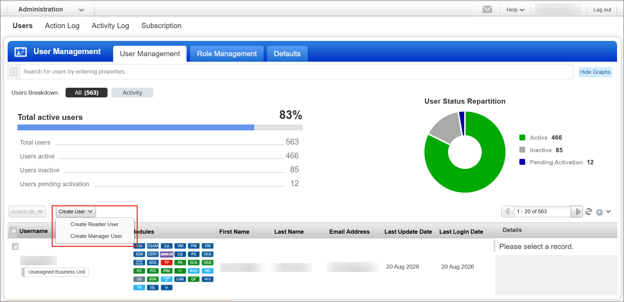The image size is (624, 302).
Task: Click the User Management ID card icon
Action: (x=20, y=52)
